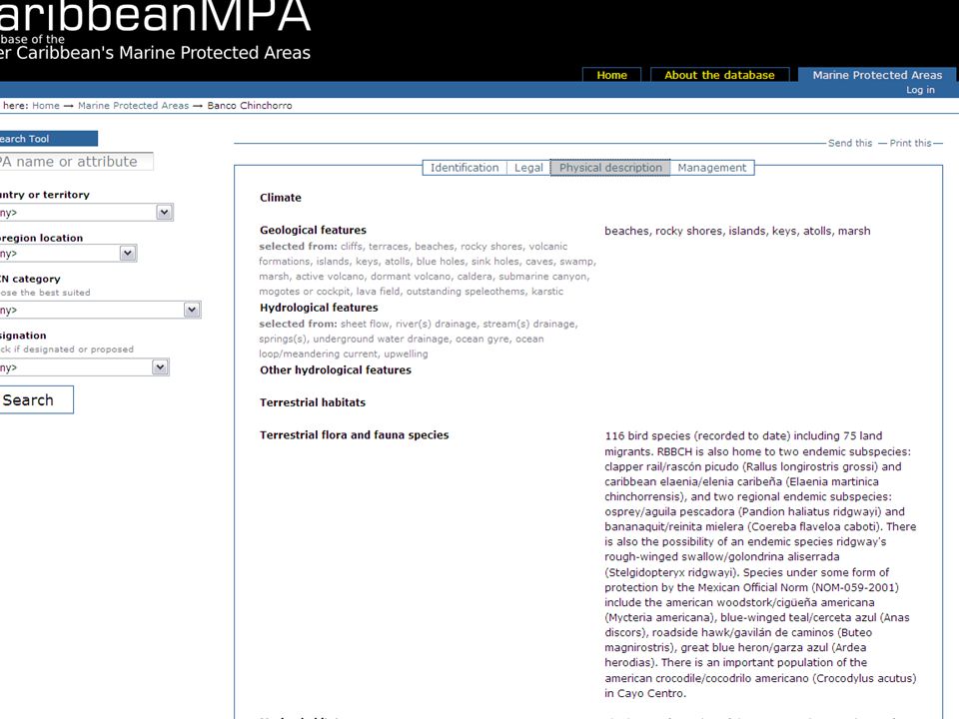Expand the IUCN category dropdown
The height and width of the screenshot is (719, 959).
pos(100,310)
